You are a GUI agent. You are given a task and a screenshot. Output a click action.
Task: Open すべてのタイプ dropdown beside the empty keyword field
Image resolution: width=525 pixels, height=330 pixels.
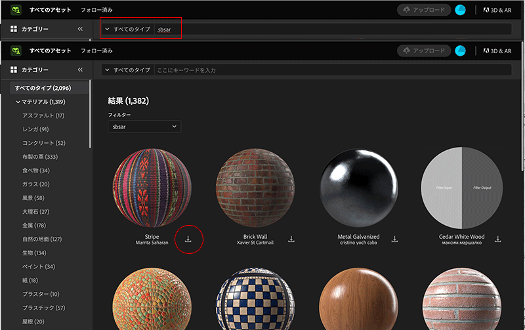tap(127, 70)
